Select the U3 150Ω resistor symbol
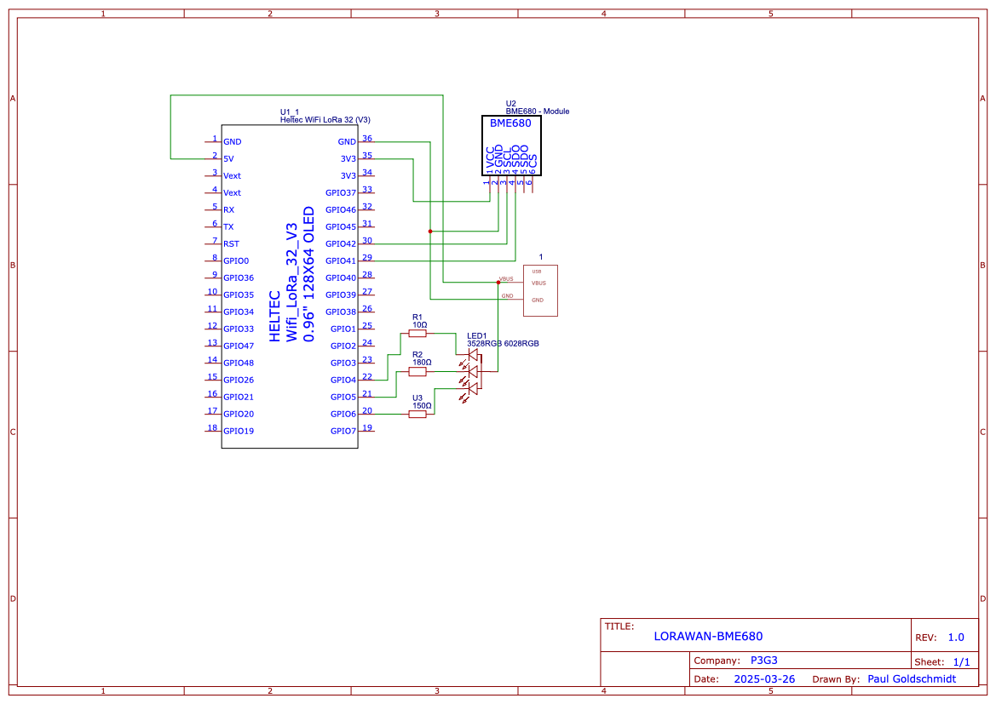 [x=417, y=415]
